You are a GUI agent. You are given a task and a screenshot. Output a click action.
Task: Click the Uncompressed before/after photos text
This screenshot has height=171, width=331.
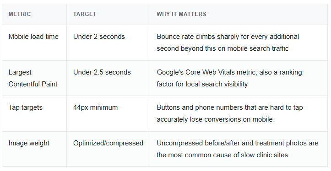tap(238, 149)
